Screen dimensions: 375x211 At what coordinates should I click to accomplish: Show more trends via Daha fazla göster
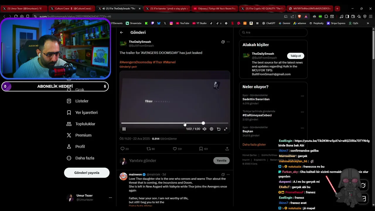(x=254, y=144)
